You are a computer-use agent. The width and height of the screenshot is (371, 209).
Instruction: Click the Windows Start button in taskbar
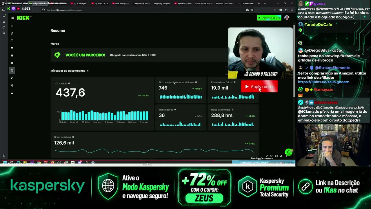tap(5, 163)
